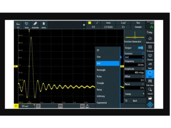Expand the Sweep submenu arrow
171x128 pixels.
pyautogui.click(x=143, y=94)
